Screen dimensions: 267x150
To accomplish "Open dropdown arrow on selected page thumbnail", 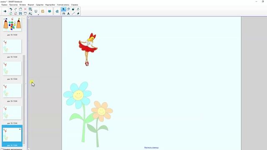I will pos(20,130).
